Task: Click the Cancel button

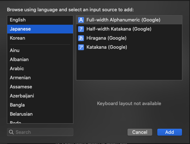Action: point(140,132)
